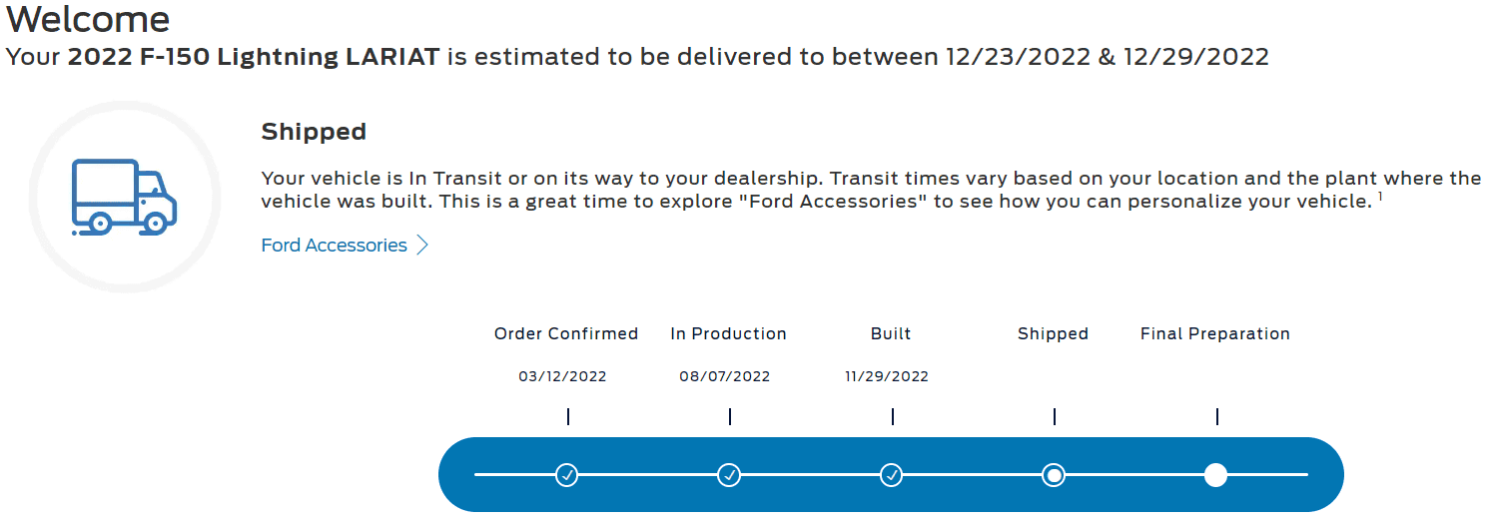Click the Order Confirmed checkmark circle
This screenshot has height=525, width=1493.
(567, 475)
